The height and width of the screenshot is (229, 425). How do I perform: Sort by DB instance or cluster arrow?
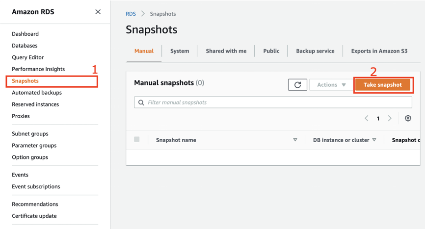click(x=374, y=140)
